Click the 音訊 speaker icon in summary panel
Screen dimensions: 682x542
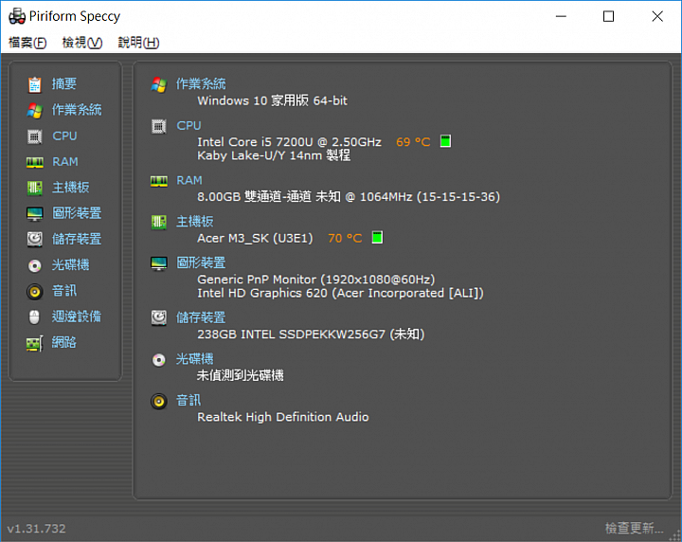click(x=159, y=402)
